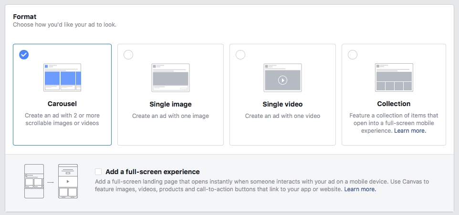
Task: Click the Collection grid layout illustration
Action: (x=394, y=78)
